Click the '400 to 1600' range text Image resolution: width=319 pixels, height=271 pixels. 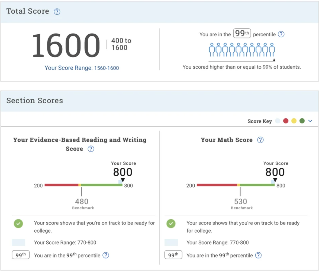tap(121, 44)
